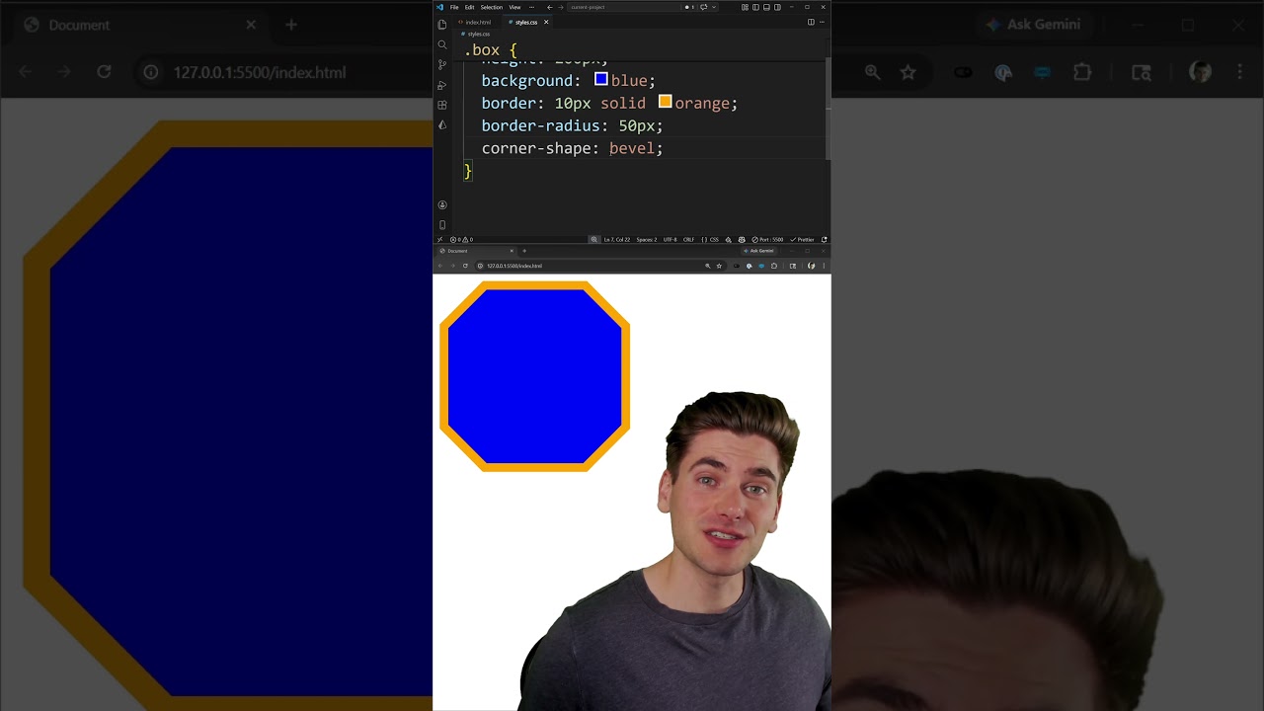Change the indentation setting Spaces: 2
Viewport: 1264px width, 711px height.
click(x=647, y=239)
